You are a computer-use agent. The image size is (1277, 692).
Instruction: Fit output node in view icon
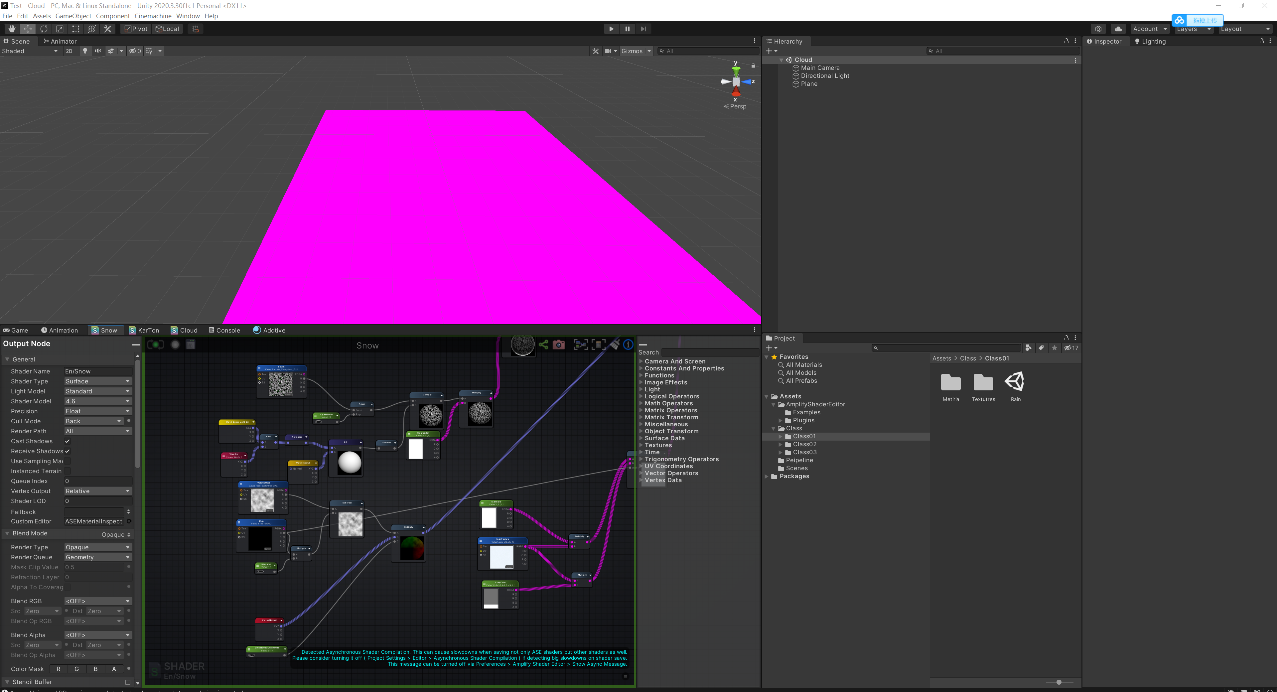click(x=598, y=345)
